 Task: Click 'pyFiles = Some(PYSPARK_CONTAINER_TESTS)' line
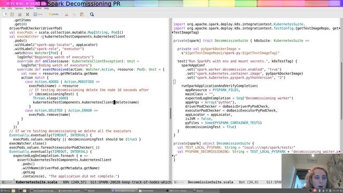[223, 123]
